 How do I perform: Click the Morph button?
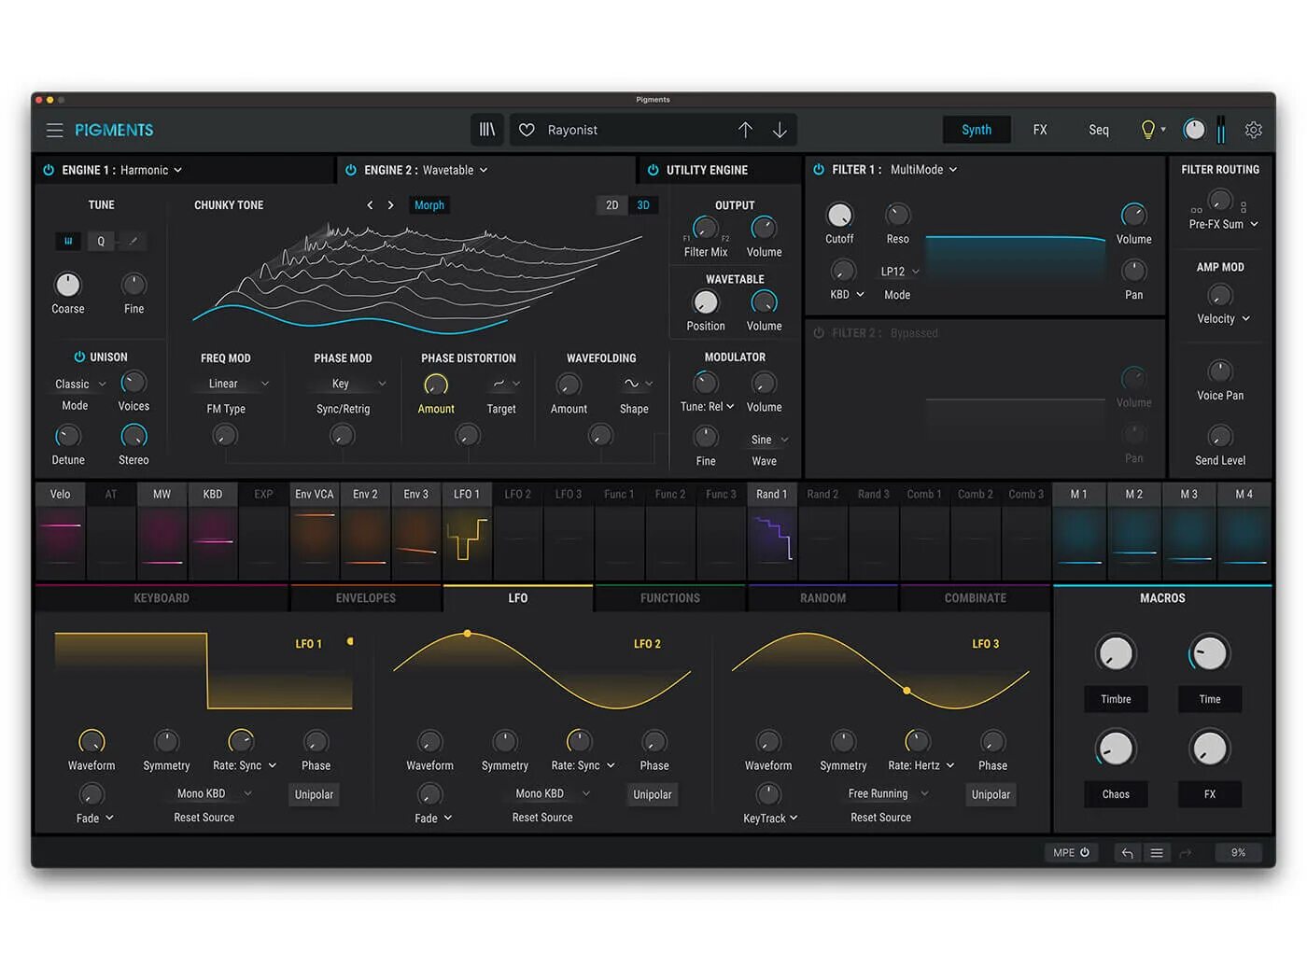pyautogui.click(x=429, y=205)
